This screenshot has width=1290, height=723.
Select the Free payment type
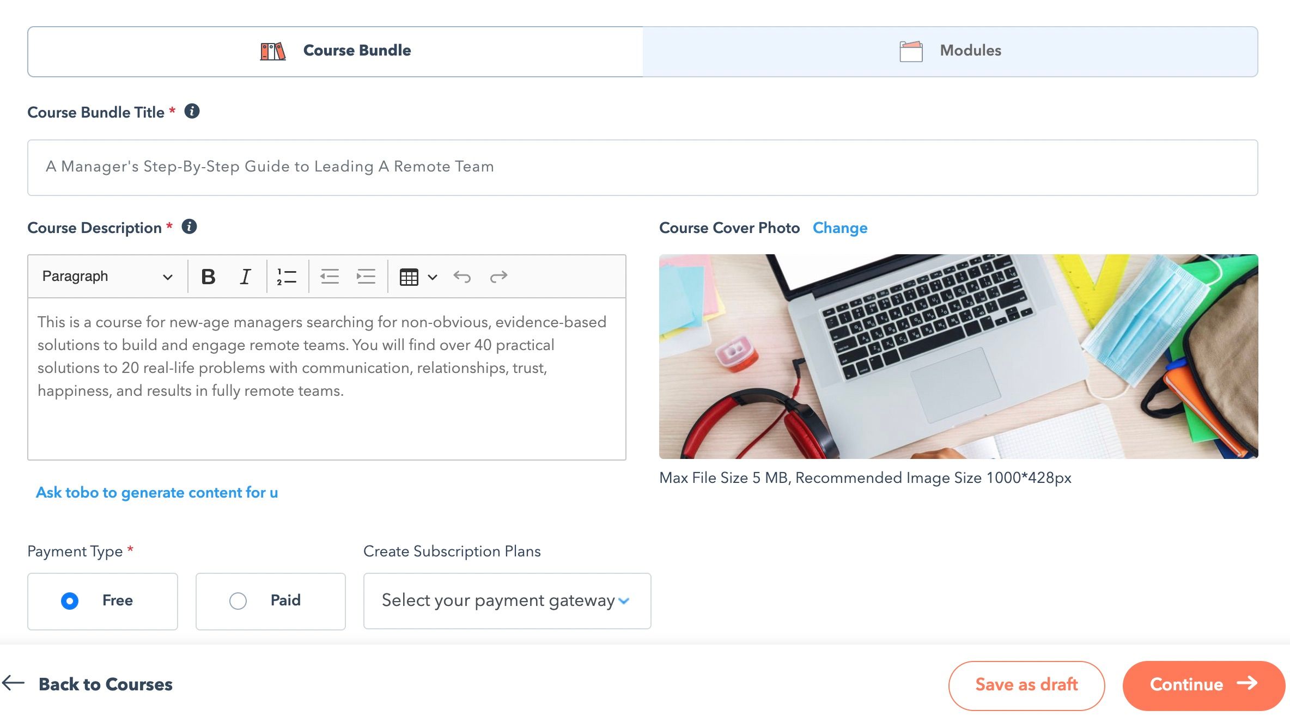coord(70,601)
